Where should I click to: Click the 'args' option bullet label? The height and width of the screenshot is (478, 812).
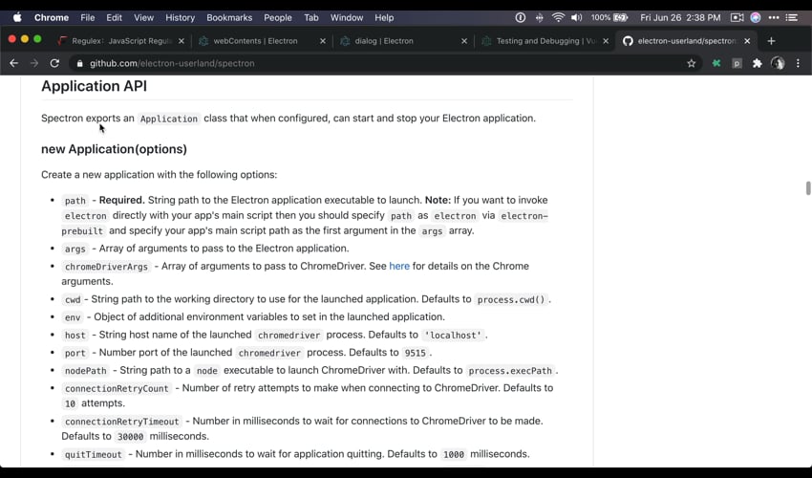[x=75, y=249]
